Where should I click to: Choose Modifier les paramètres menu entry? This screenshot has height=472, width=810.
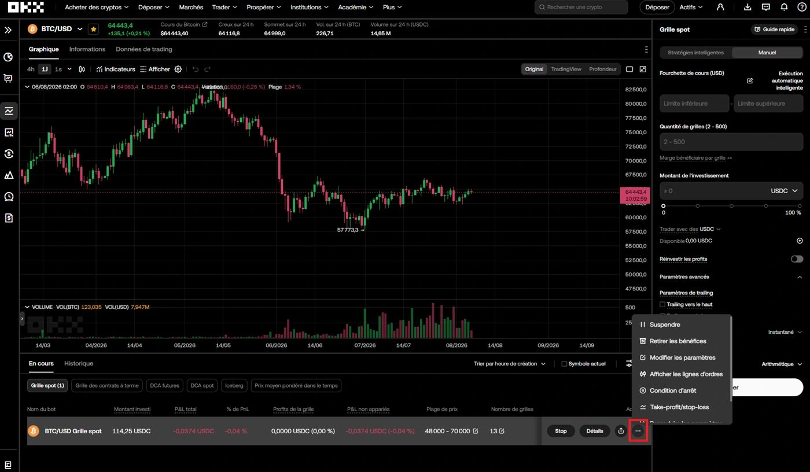click(x=682, y=357)
